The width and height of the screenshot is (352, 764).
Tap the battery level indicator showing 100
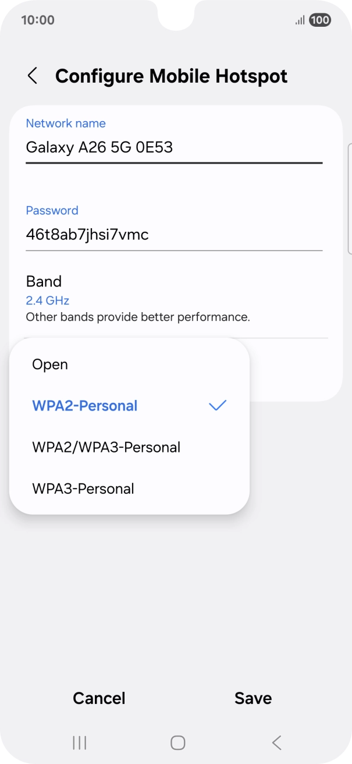point(319,20)
